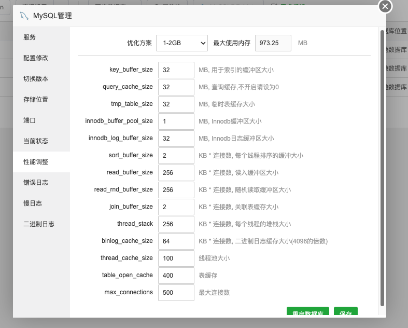Click the dialog's vertical scrollbar
This screenshot has width=408, height=328.
point(382,168)
